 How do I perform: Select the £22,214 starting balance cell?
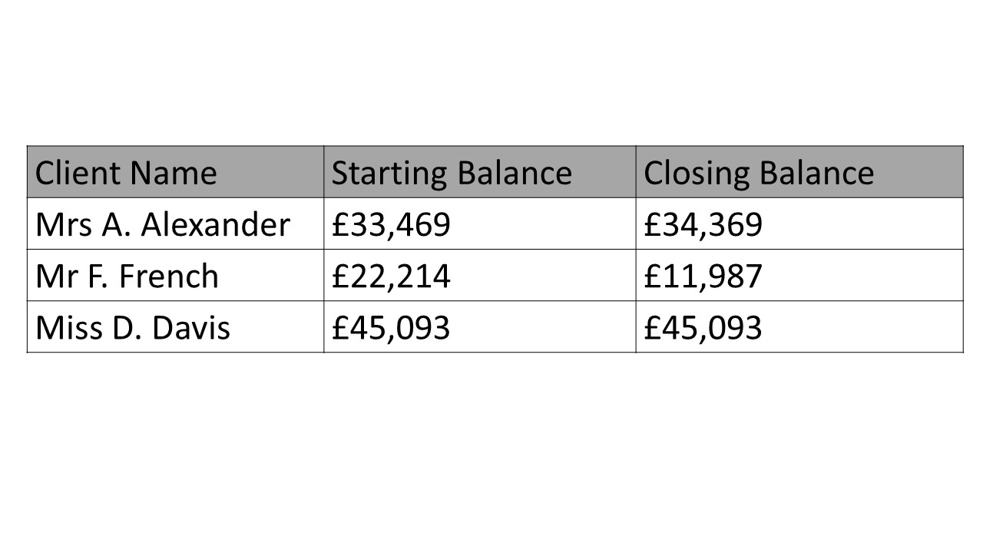(x=480, y=275)
